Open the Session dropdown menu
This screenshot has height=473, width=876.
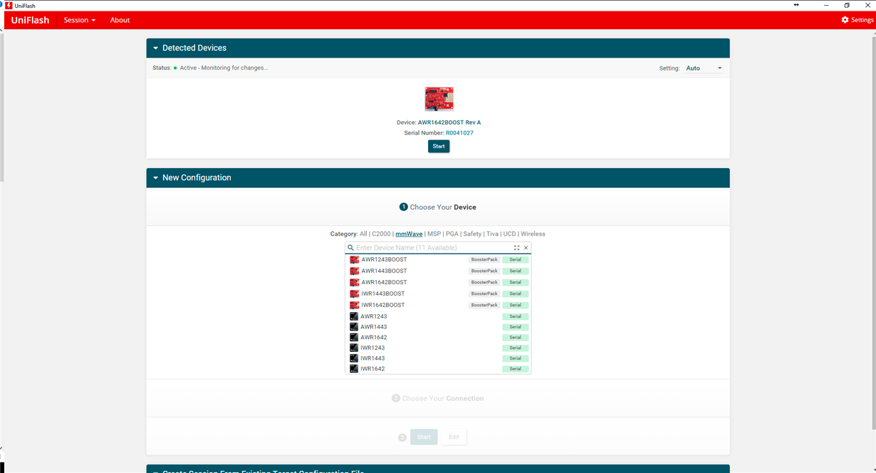pyautogui.click(x=79, y=20)
